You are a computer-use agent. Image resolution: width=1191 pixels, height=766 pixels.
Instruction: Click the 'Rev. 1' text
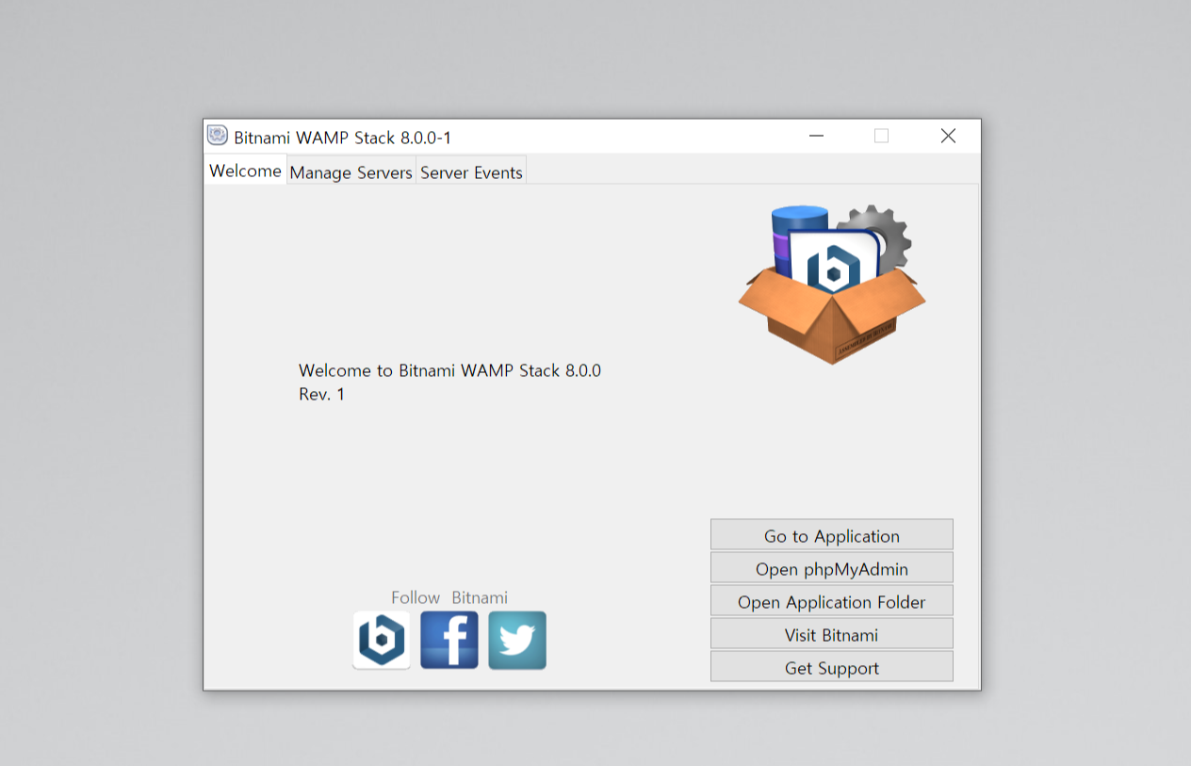tap(321, 394)
